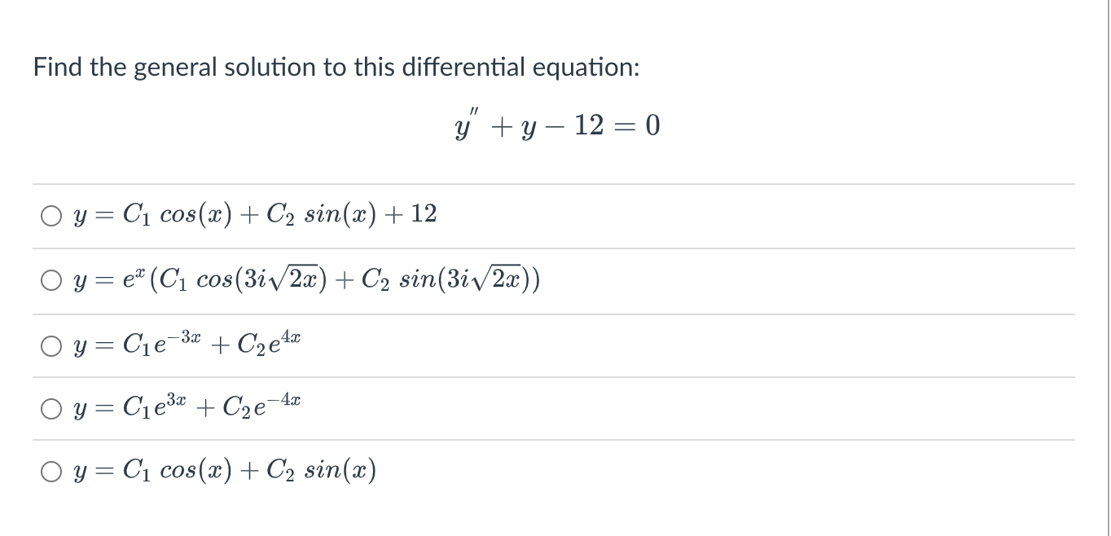
Task: Select the last answer y = C1 cos(x) + C2 sin(x)
Action: point(222,469)
